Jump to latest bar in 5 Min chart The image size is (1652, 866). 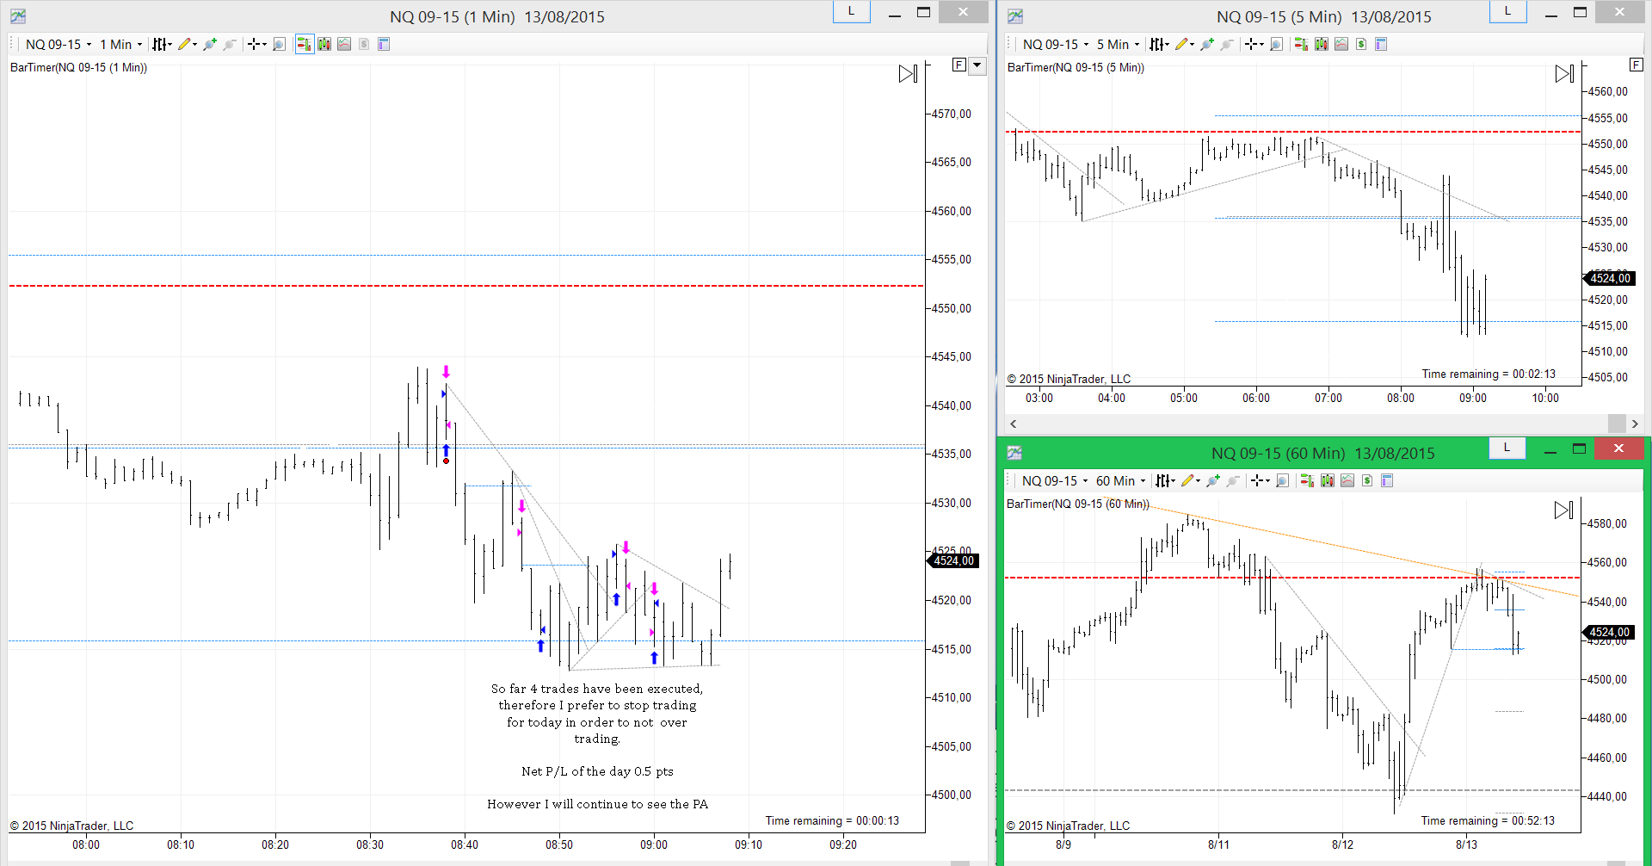(1565, 74)
